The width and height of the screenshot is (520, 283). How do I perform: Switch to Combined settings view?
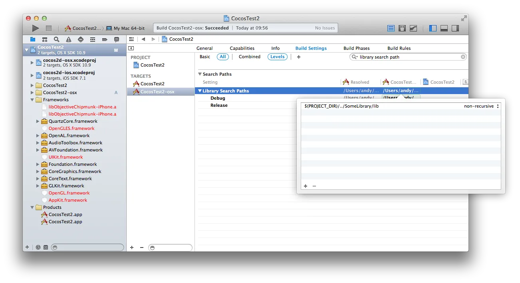[x=250, y=57]
